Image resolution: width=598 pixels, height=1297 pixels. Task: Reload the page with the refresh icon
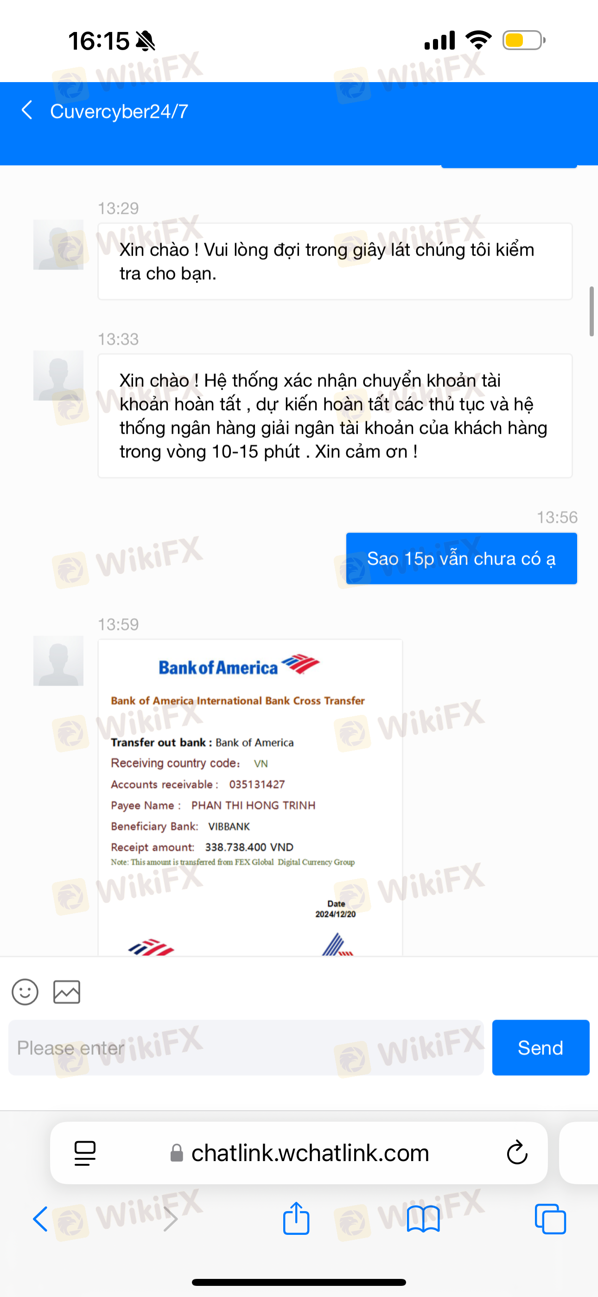click(x=516, y=1152)
